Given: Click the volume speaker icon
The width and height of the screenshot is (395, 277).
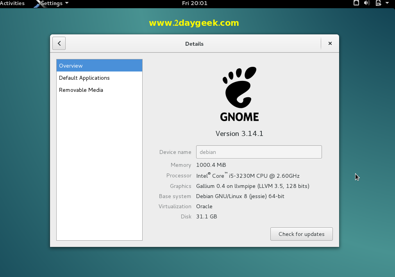Looking at the screenshot, I should point(367,3).
